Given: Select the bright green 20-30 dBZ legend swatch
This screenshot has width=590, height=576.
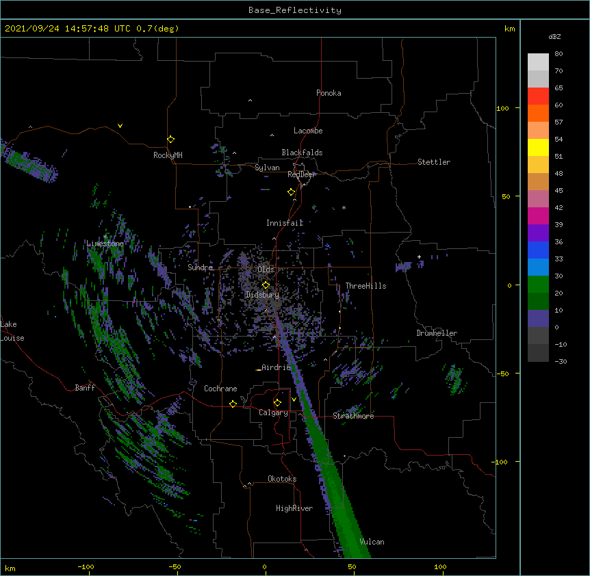Looking at the screenshot, I should [538, 285].
